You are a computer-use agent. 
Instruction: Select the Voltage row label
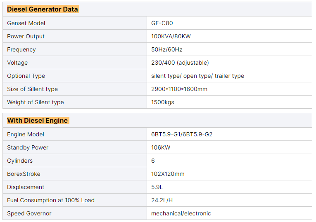coord(17,63)
